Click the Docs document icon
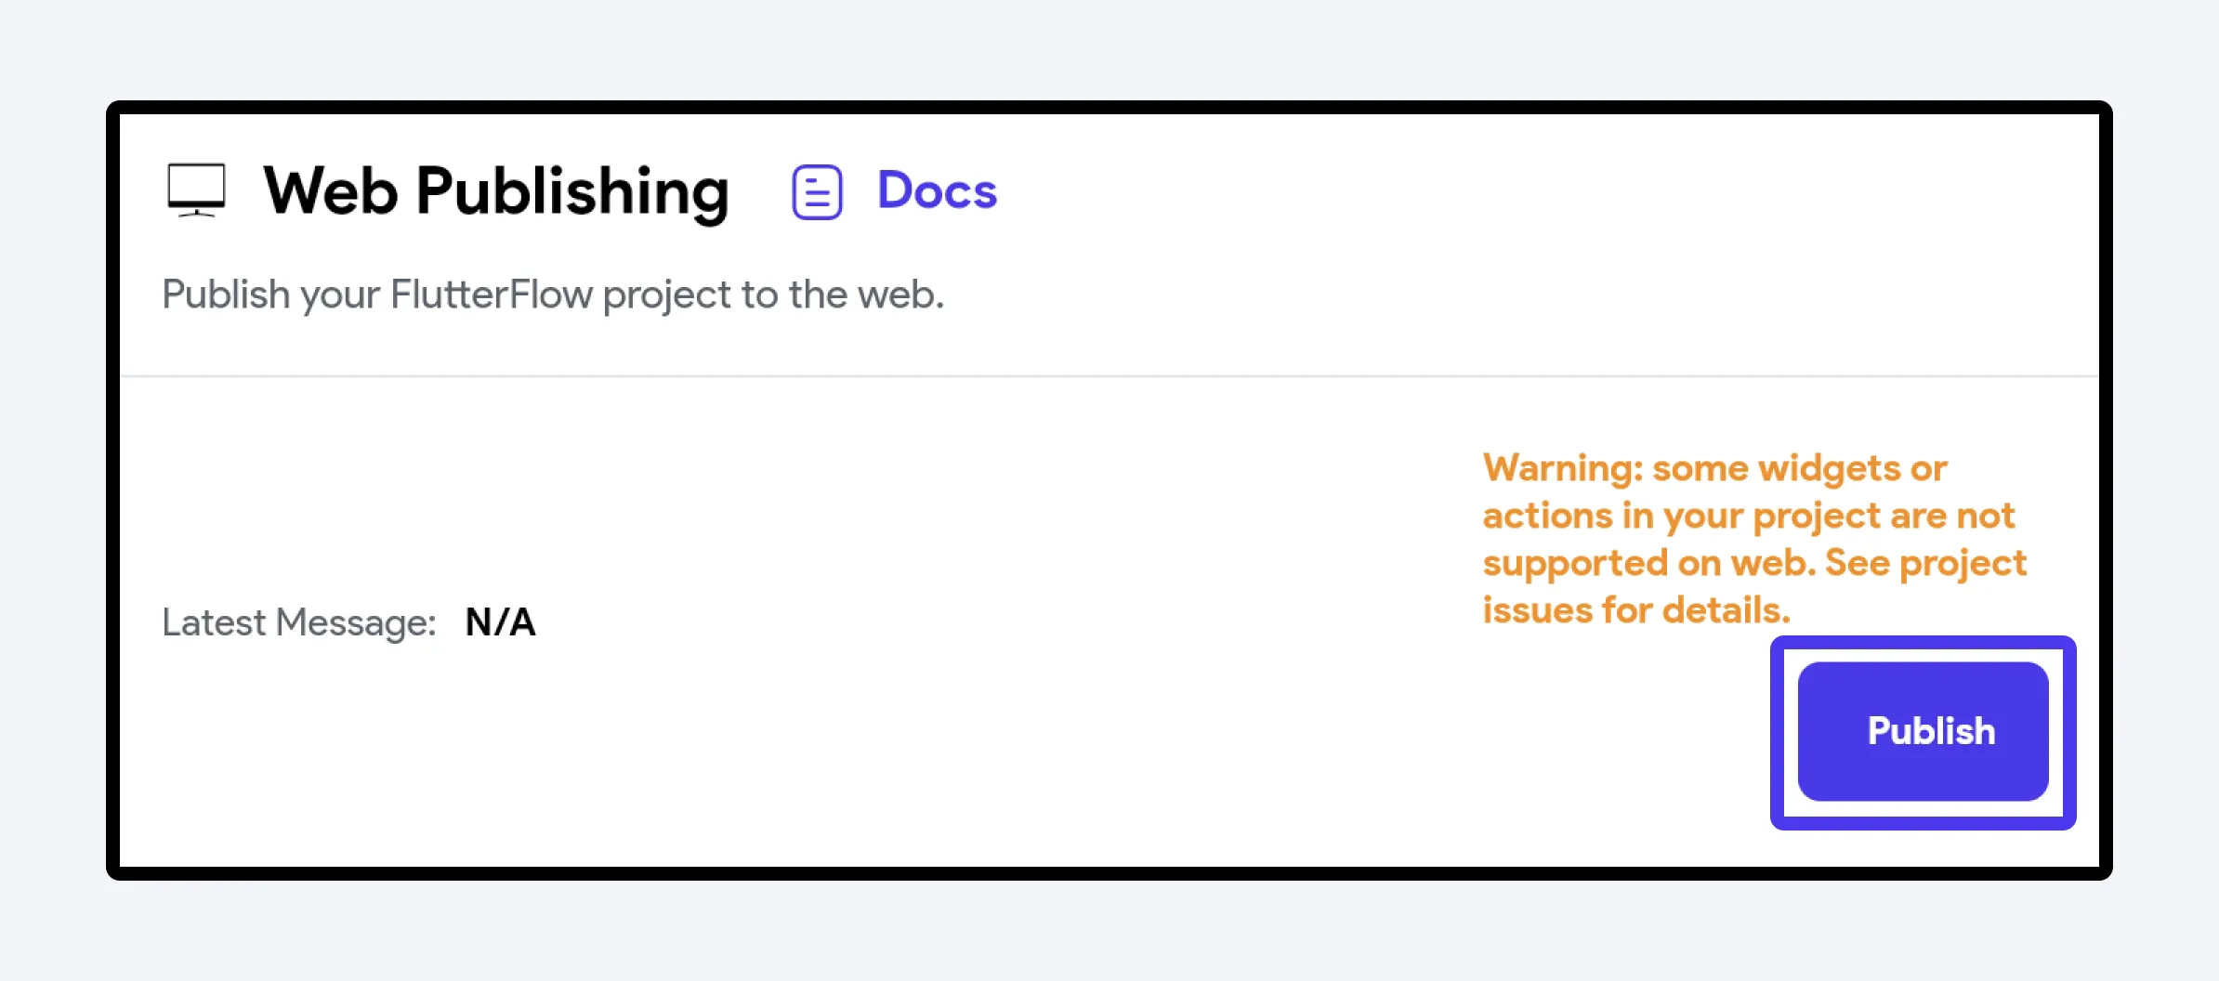Screen dimensions: 2219x981 point(817,192)
